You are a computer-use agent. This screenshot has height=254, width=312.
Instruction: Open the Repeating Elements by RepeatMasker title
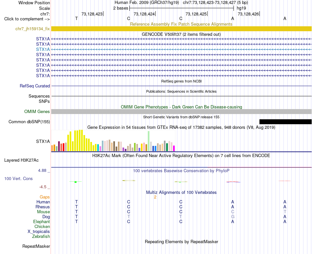[x=182, y=242]
